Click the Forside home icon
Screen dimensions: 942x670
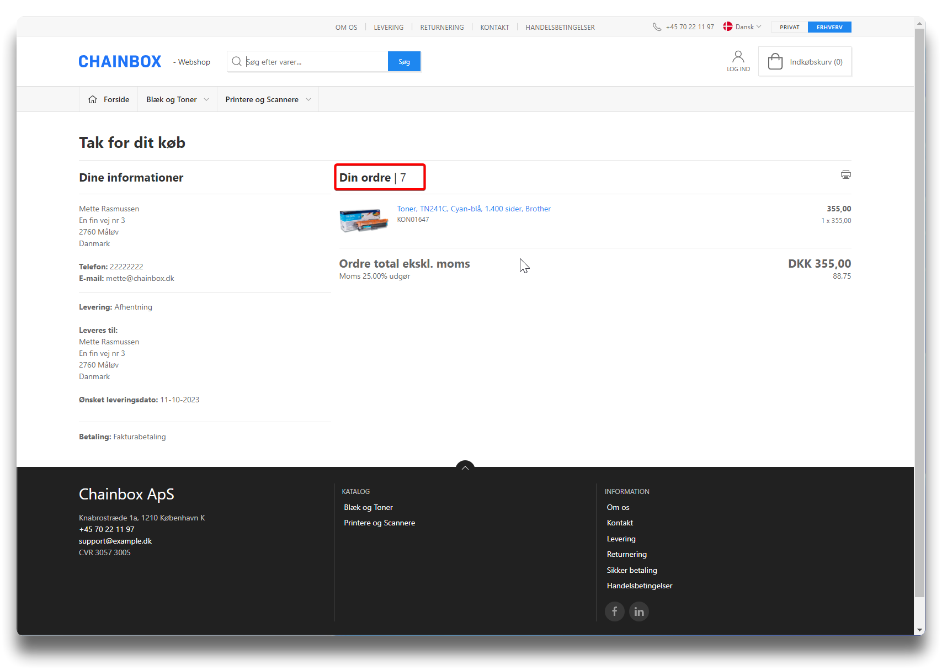coord(93,99)
